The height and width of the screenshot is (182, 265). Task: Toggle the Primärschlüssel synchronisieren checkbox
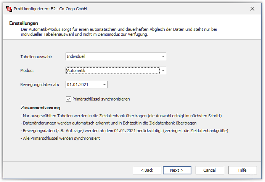click(x=69, y=99)
